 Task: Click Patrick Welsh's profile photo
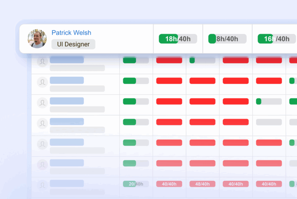[37, 39]
